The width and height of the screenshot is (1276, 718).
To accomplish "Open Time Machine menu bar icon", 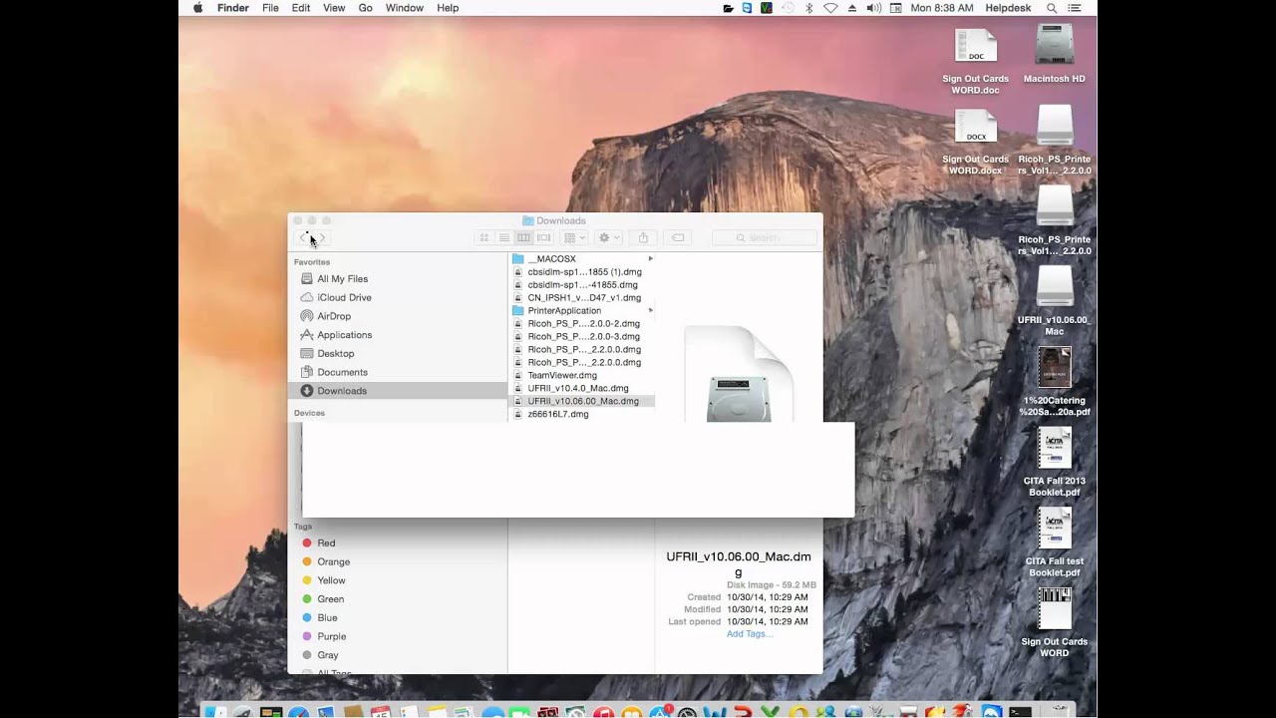I will click(788, 8).
